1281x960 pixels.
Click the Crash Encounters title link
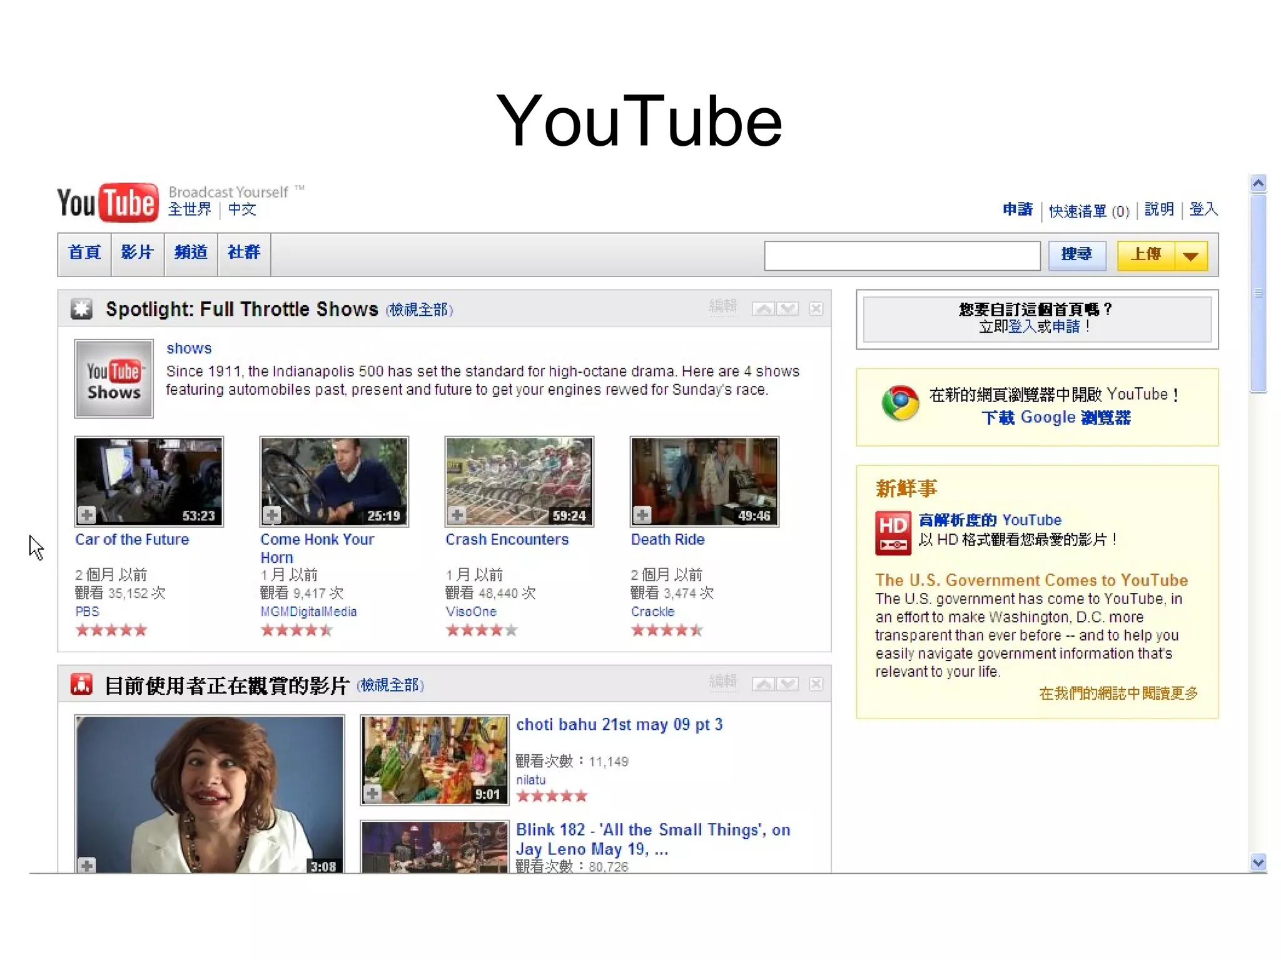pyautogui.click(x=507, y=539)
